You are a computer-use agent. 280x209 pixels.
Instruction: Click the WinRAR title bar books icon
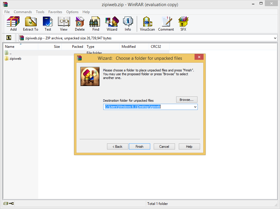pos(5,4)
